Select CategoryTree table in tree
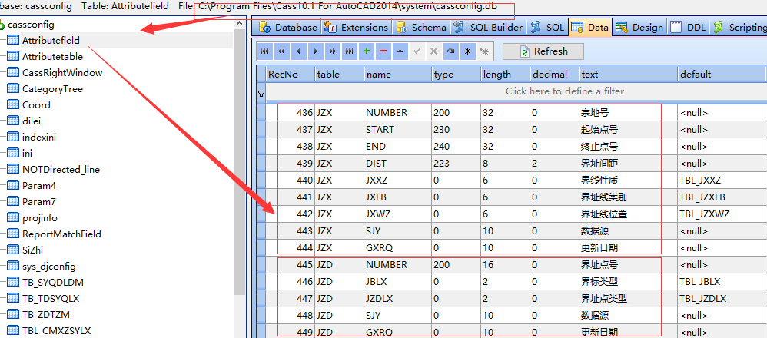Screen dimensions: 767x338 [x=52, y=89]
